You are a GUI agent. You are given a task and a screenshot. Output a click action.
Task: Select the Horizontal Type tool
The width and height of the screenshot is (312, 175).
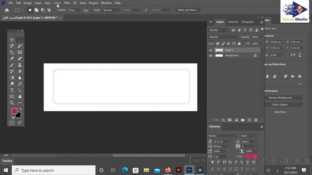12,90
